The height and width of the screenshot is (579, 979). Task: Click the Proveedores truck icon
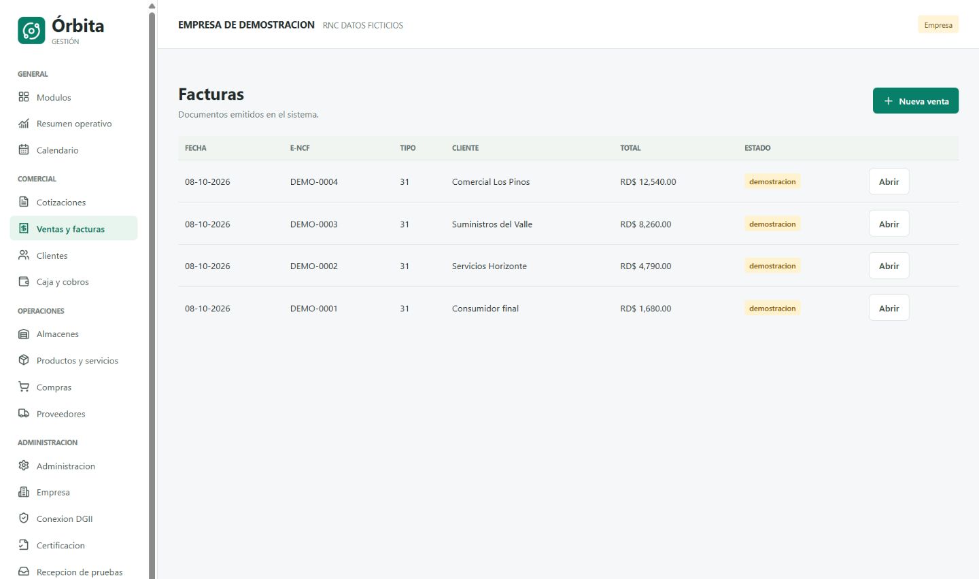click(x=24, y=413)
